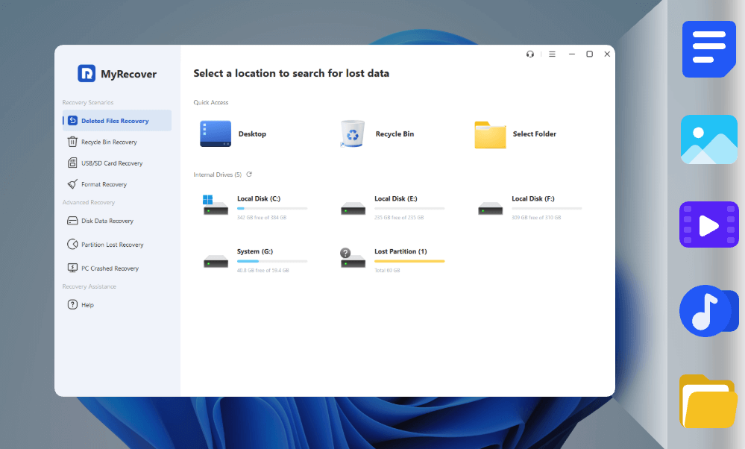Click the Help question mark icon
This screenshot has width=745, height=449.
72,304
